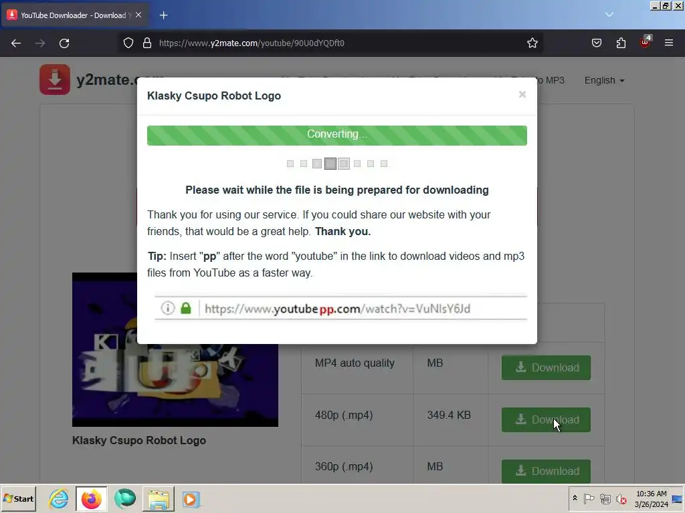Viewport: 685px width, 513px height.
Task: Launch Internet Explorer from the taskbar
Action: click(x=59, y=498)
